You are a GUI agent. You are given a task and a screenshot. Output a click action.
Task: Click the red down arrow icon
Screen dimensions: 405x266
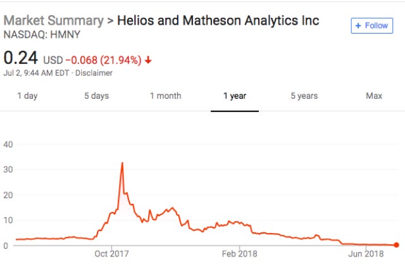pos(148,60)
